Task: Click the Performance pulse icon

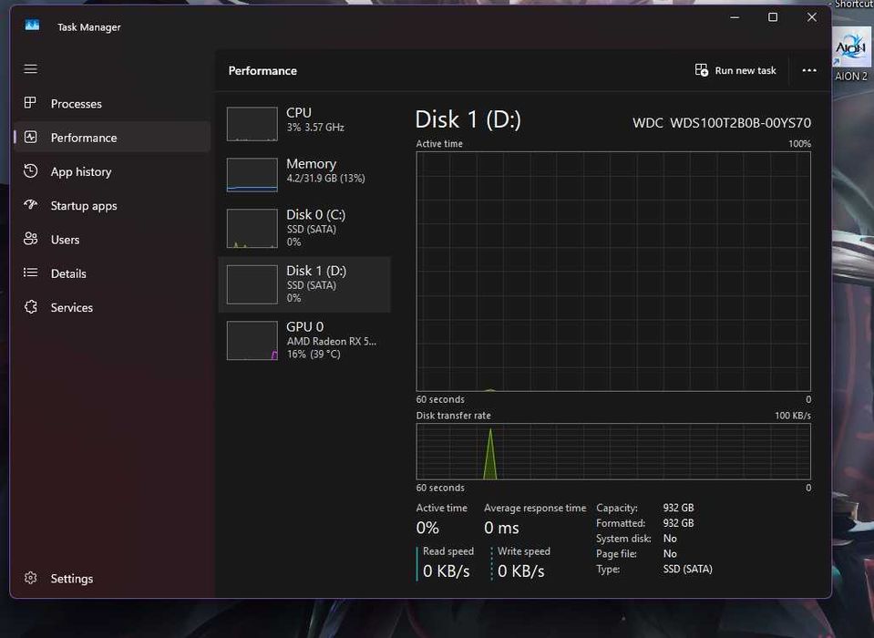Action: point(31,137)
